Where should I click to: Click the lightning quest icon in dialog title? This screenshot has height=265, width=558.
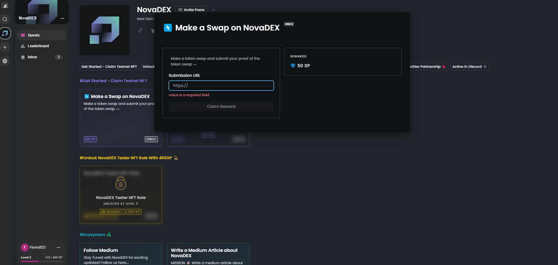click(x=168, y=28)
